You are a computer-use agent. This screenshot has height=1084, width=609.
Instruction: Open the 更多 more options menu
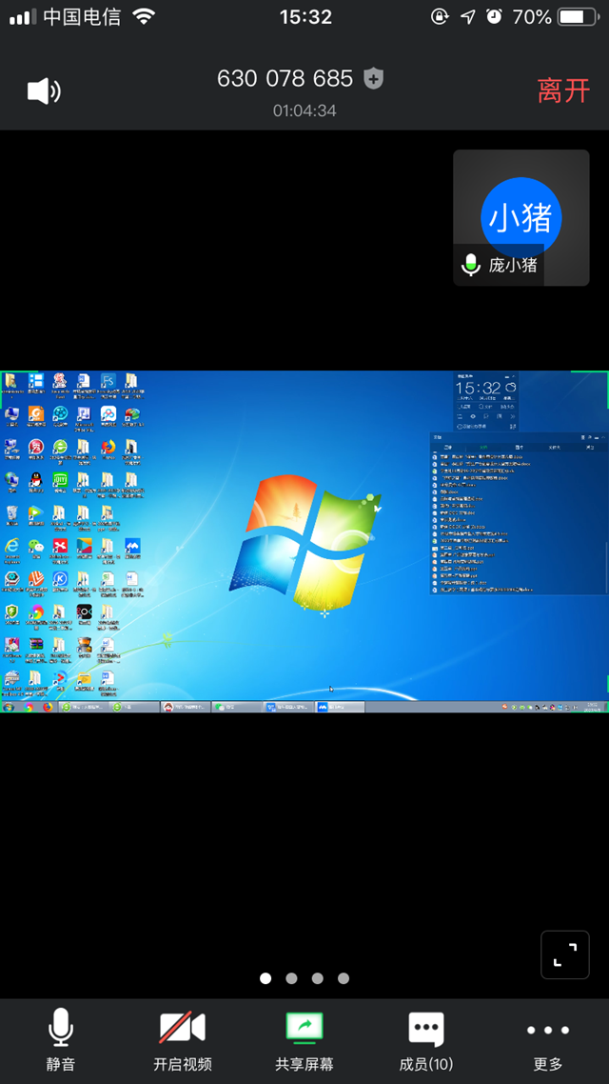point(548,1039)
